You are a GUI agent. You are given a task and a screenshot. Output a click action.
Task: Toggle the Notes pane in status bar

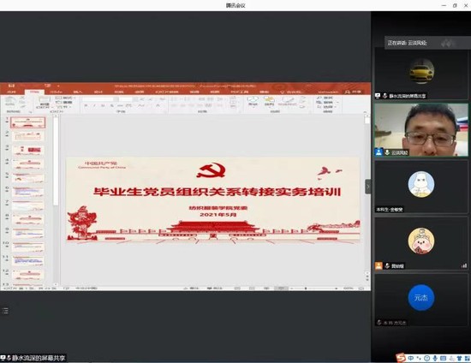click(191, 289)
